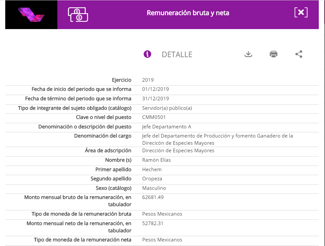Click the label Clave o nivel del puesto
The height and width of the screenshot is (246, 325).
[104, 117]
